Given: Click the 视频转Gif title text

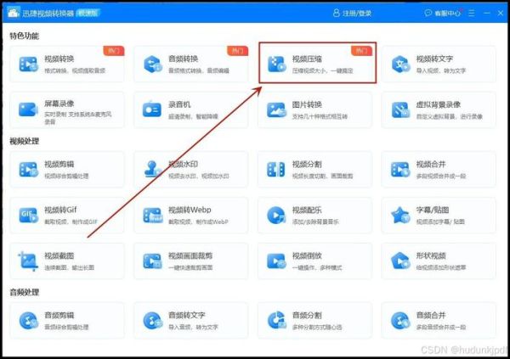Looking at the screenshot, I should pyautogui.click(x=60, y=210).
